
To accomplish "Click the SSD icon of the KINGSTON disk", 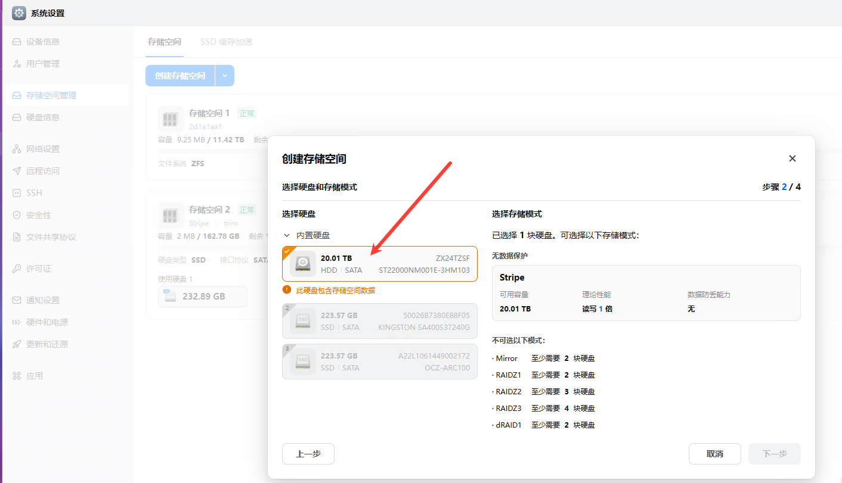I will coord(303,321).
